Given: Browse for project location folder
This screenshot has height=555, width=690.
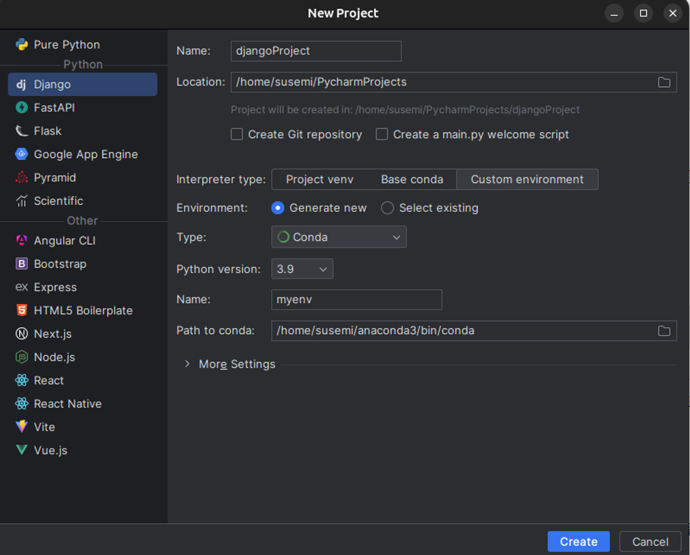Looking at the screenshot, I should click(664, 82).
